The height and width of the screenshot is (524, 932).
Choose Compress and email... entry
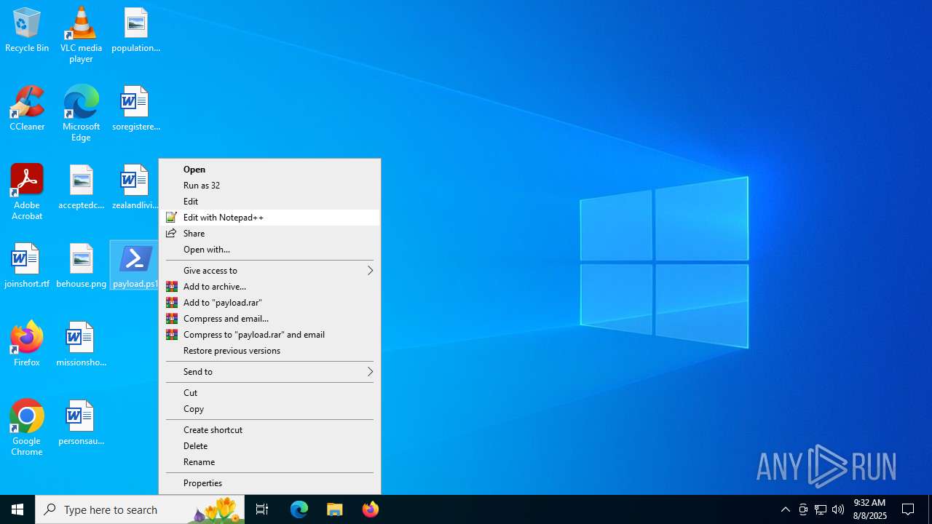point(269,319)
